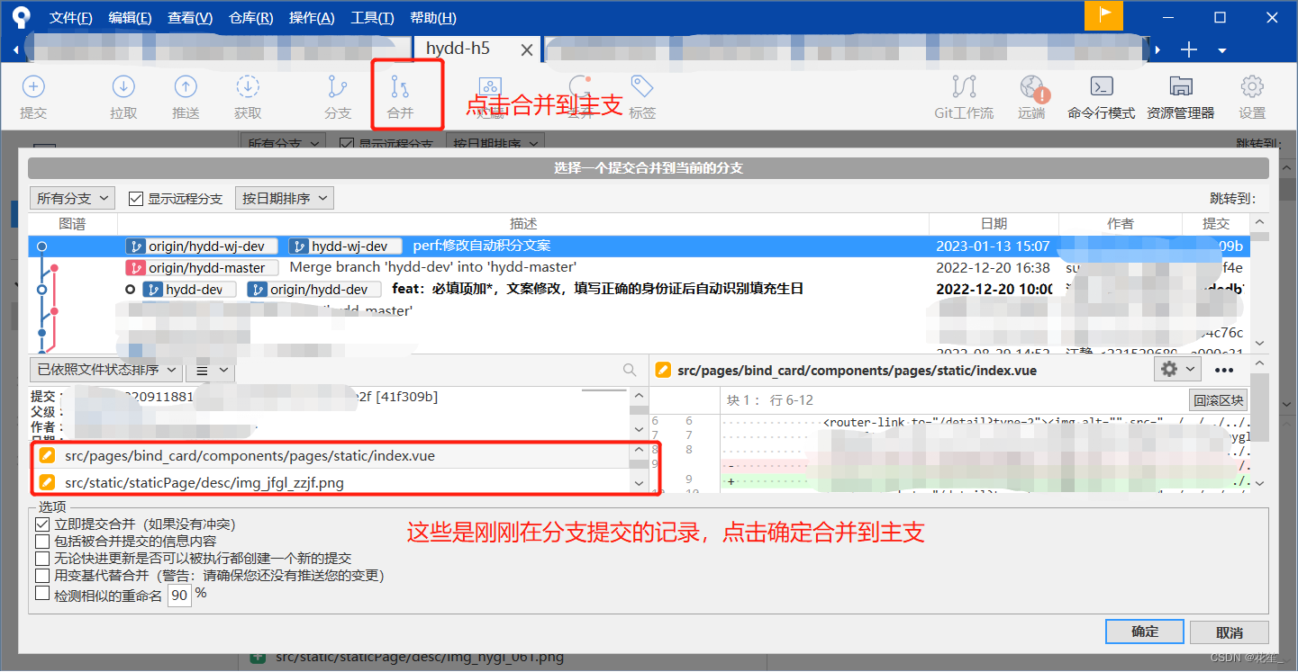Enable 检测相似的重命名 option

42,593
